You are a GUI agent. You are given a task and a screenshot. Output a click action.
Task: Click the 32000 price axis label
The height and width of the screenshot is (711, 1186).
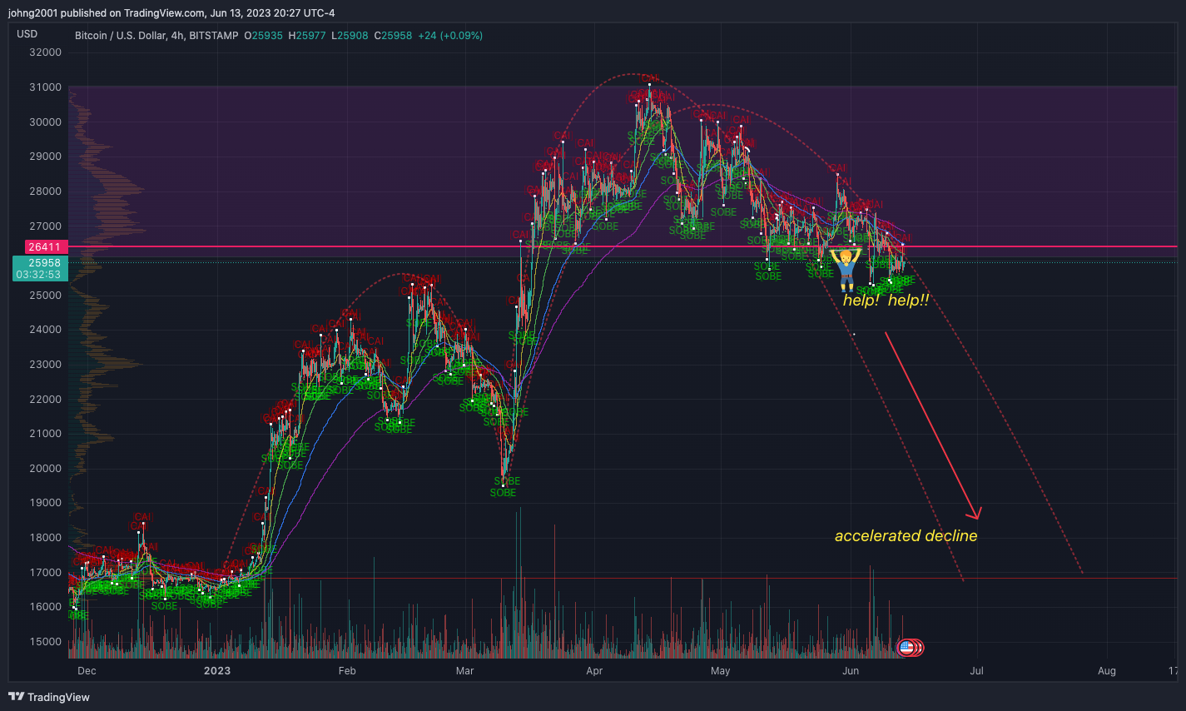pos(45,52)
